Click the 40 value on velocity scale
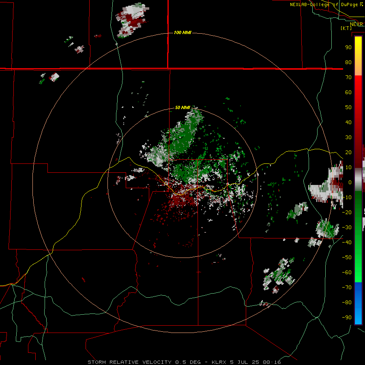This screenshot has width=365, height=365. click(348, 122)
